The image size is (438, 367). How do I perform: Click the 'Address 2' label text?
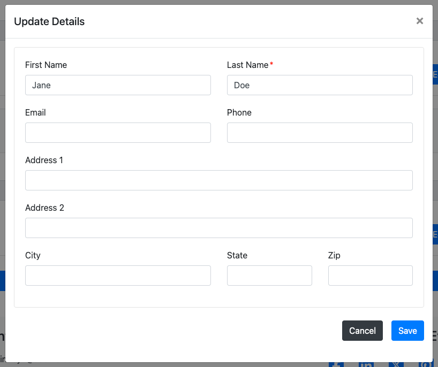point(44,208)
